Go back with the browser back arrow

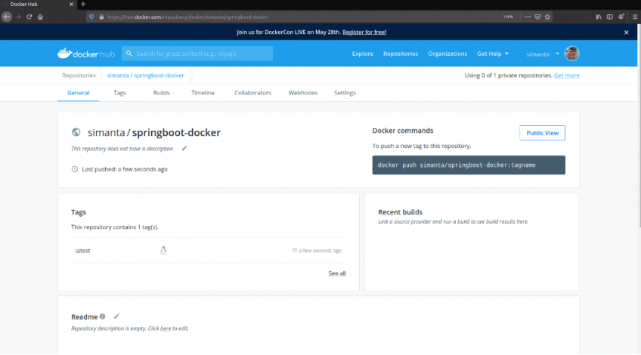(7, 17)
